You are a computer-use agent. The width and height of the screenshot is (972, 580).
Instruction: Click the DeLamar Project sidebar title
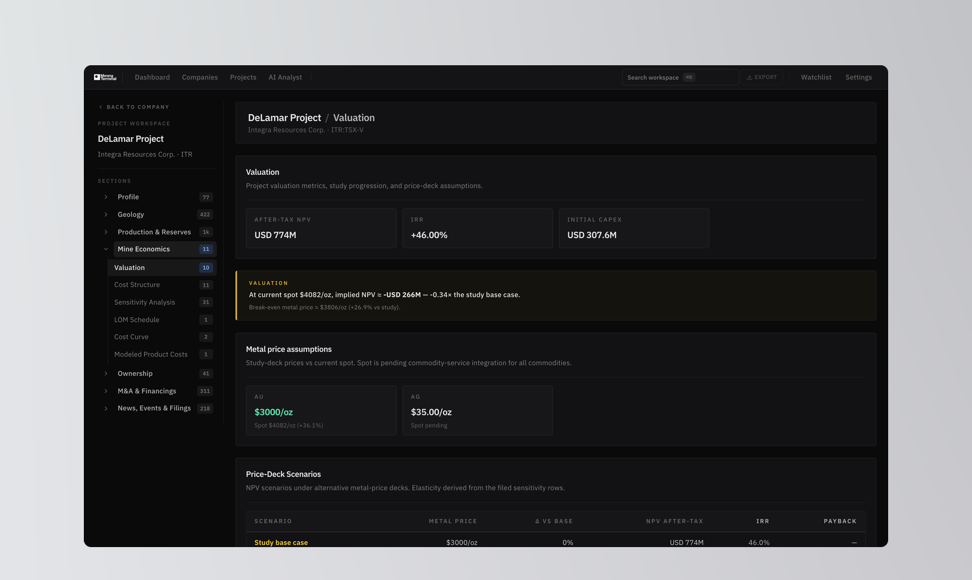point(131,139)
